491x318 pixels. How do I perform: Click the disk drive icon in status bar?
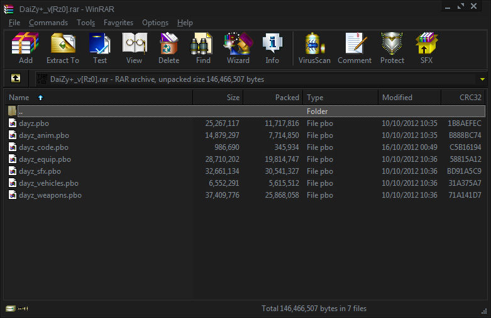[10, 309]
